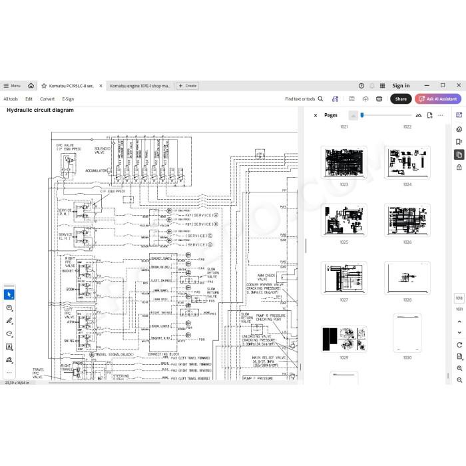Open the Convert menu
The height and width of the screenshot is (466, 466).
point(47,99)
